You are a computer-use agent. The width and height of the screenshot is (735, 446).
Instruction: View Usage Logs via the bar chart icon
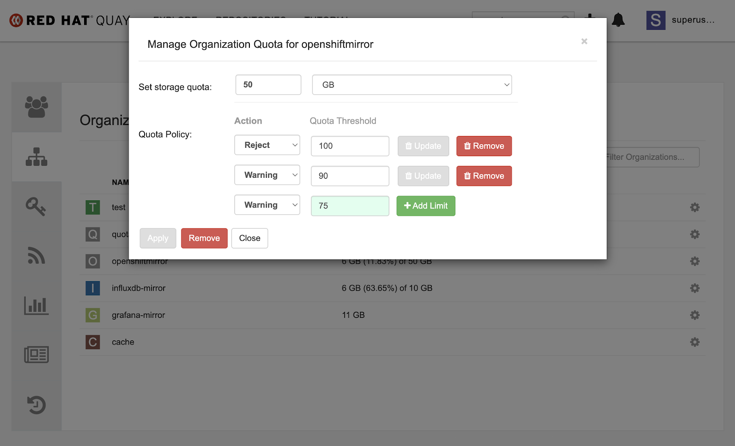tap(37, 305)
